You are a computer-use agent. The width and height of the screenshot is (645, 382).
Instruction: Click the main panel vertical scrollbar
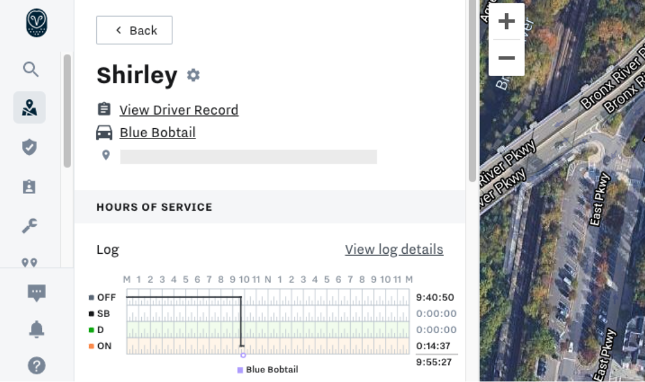coord(472,90)
